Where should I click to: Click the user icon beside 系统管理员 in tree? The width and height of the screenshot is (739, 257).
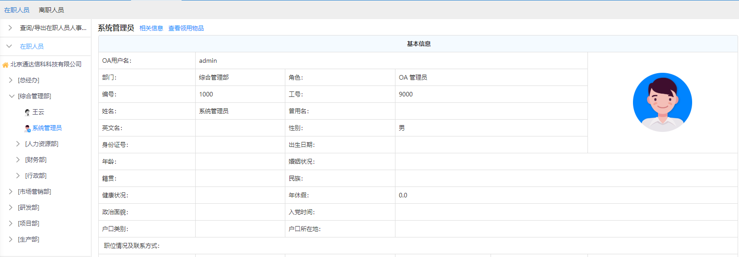pyautogui.click(x=27, y=128)
